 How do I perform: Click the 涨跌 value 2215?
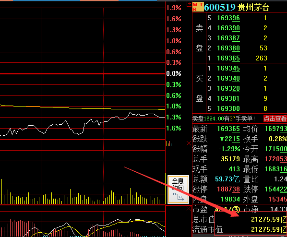[230, 139]
